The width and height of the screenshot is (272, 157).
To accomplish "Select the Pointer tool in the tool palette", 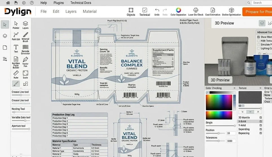I will [x=16, y=25].
